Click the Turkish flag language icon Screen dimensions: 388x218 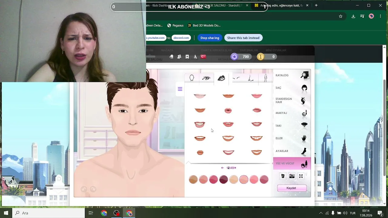[203, 57]
